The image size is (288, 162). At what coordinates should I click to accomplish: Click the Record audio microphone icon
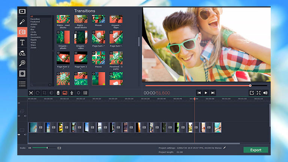[72, 93]
